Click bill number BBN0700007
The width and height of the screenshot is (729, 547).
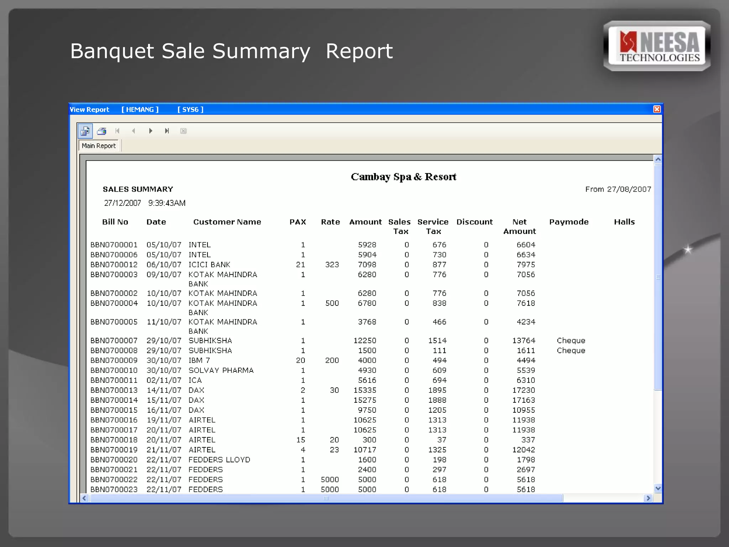pos(114,340)
